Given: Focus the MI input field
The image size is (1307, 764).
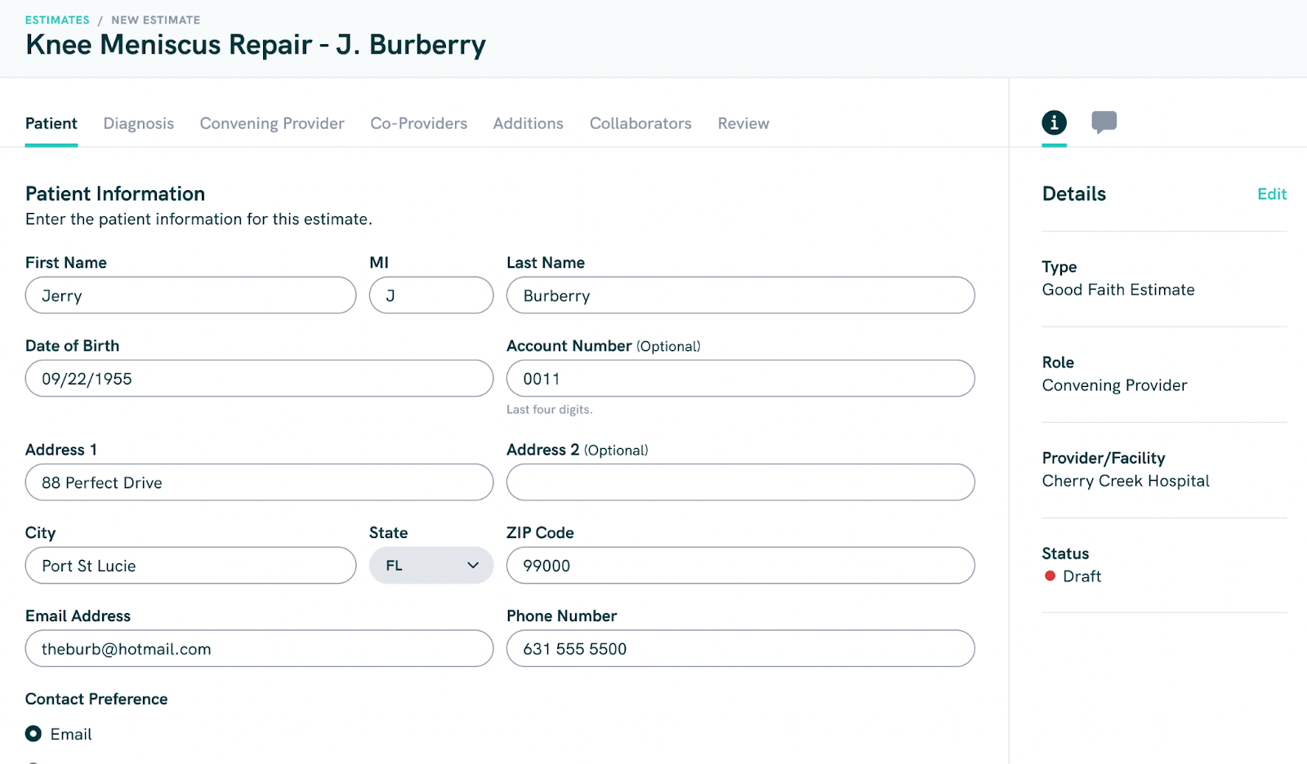Looking at the screenshot, I should coord(430,295).
